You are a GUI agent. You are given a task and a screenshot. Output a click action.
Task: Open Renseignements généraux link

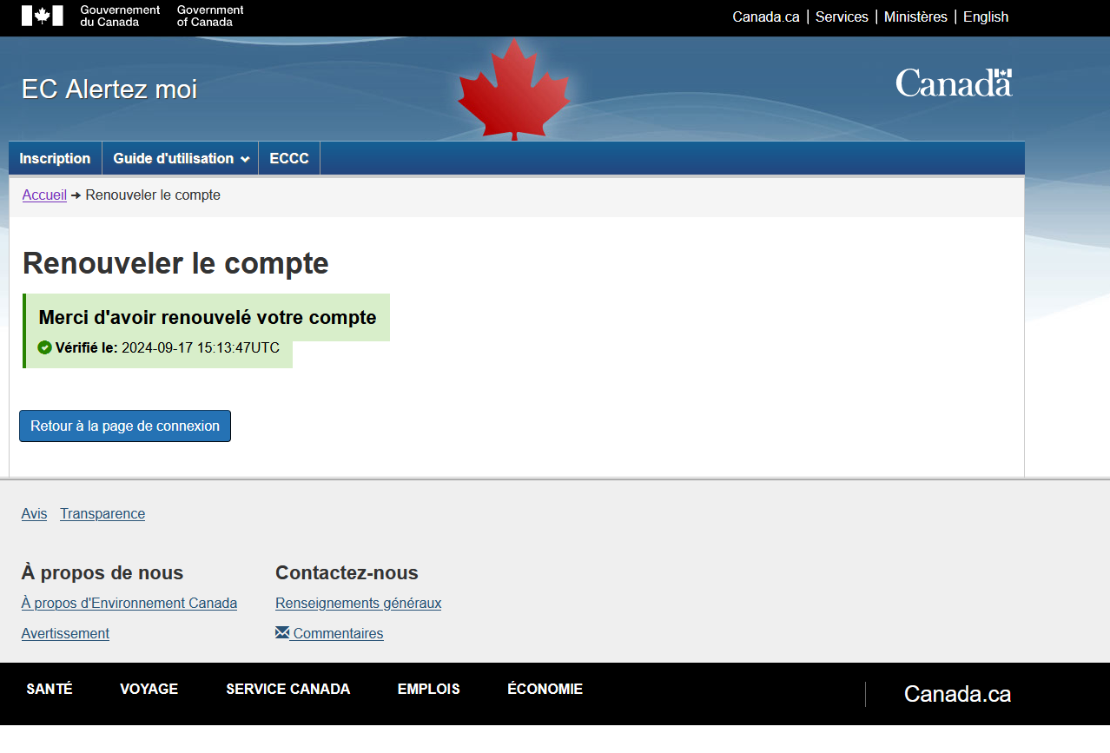[358, 604]
